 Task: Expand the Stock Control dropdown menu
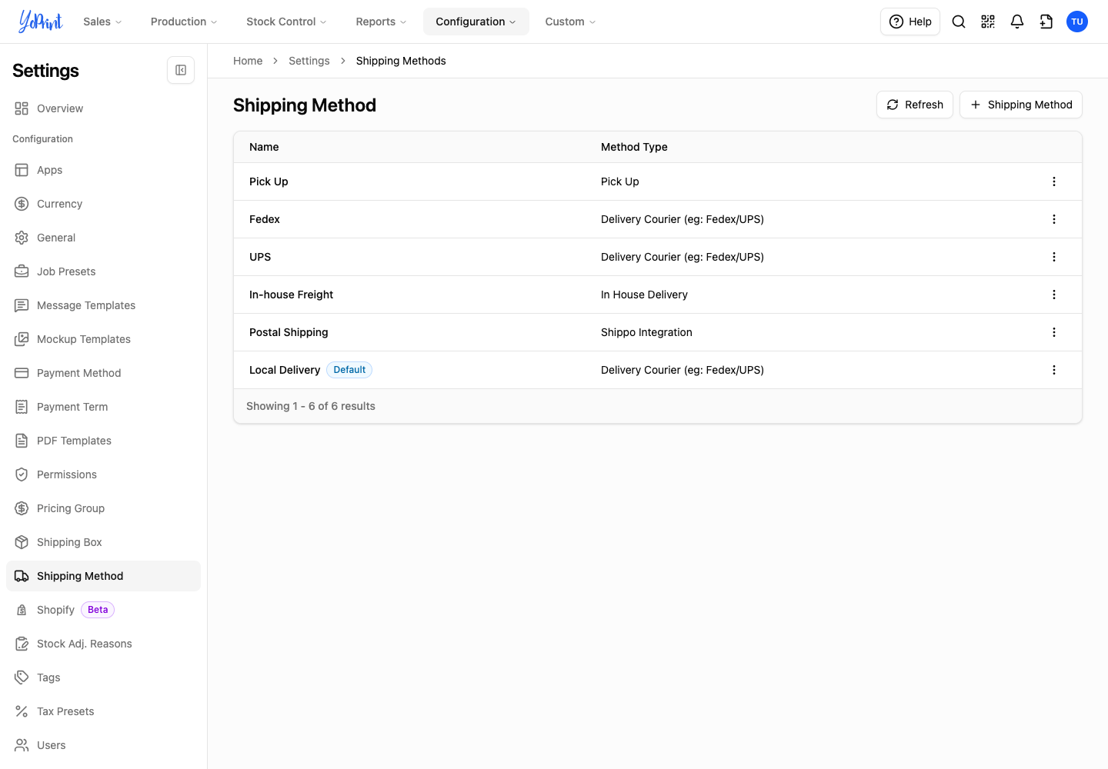(286, 22)
